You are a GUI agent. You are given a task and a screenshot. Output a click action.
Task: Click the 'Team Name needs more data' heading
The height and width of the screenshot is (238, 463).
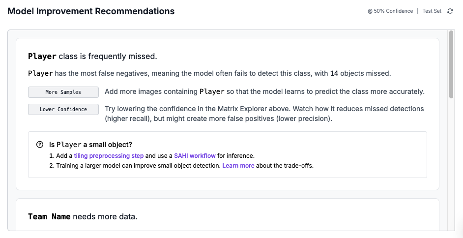tap(83, 216)
